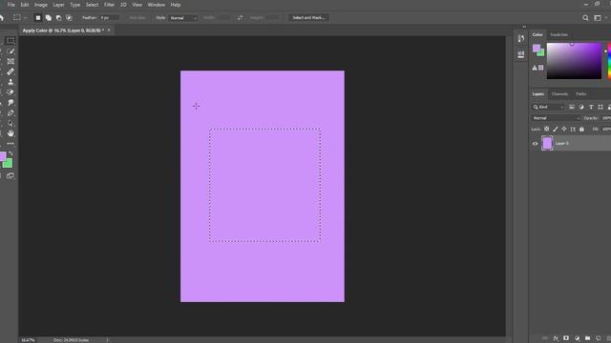This screenshot has height=343, width=611.
Task: Select the Eraser tool below the stamp
Action: click(11, 92)
